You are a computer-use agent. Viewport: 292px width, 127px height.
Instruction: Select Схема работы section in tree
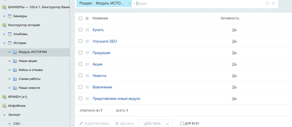tap(30, 79)
